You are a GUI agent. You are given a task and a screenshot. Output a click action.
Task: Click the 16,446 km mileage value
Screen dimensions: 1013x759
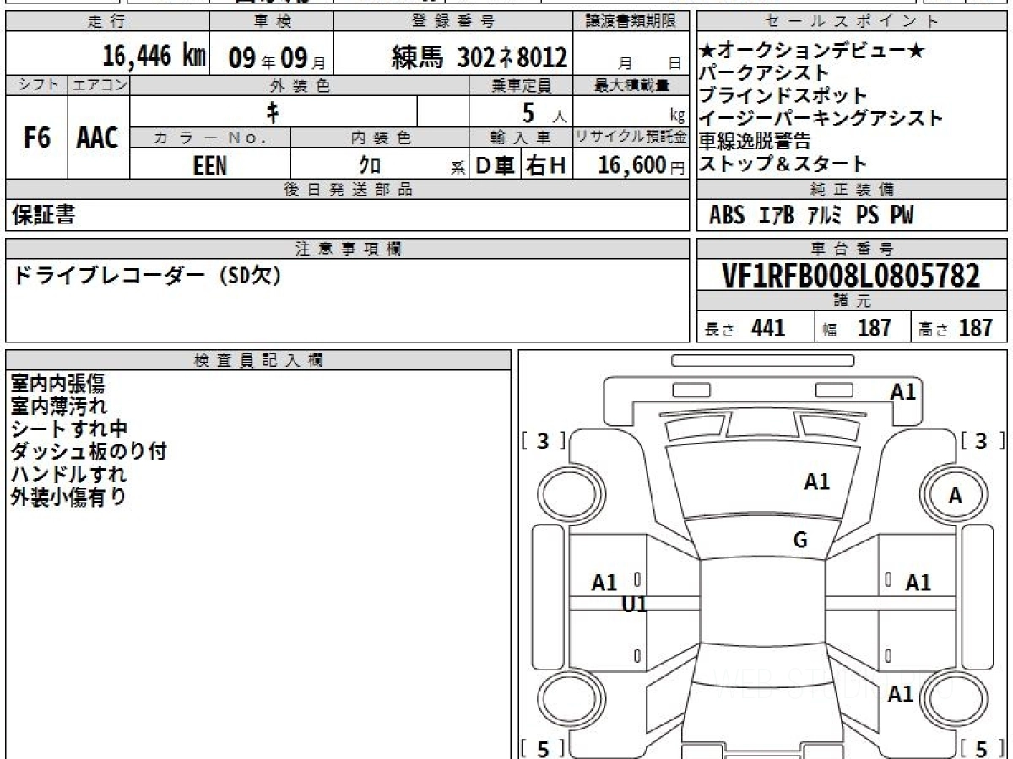[154, 57]
